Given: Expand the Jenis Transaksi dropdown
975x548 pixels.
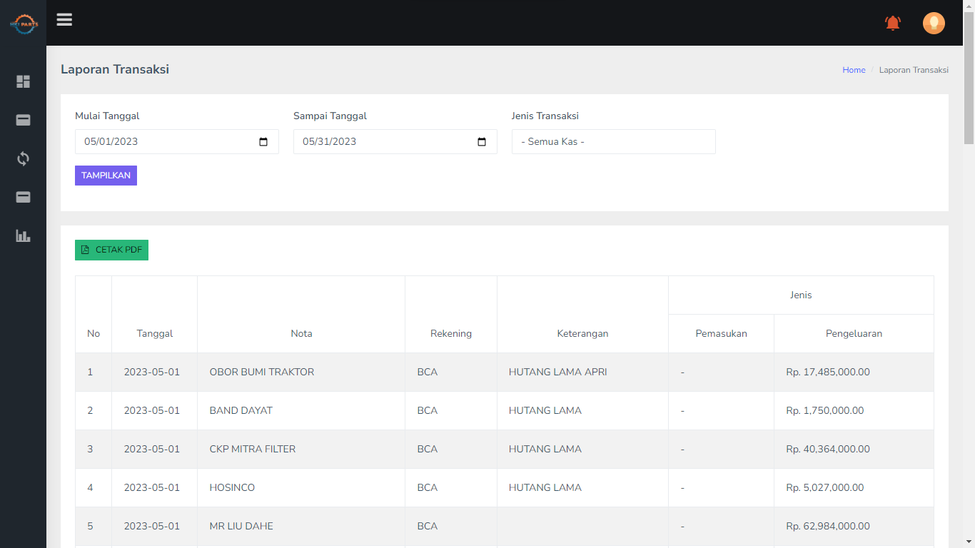Looking at the screenshot, I should [x=613, y=141].
